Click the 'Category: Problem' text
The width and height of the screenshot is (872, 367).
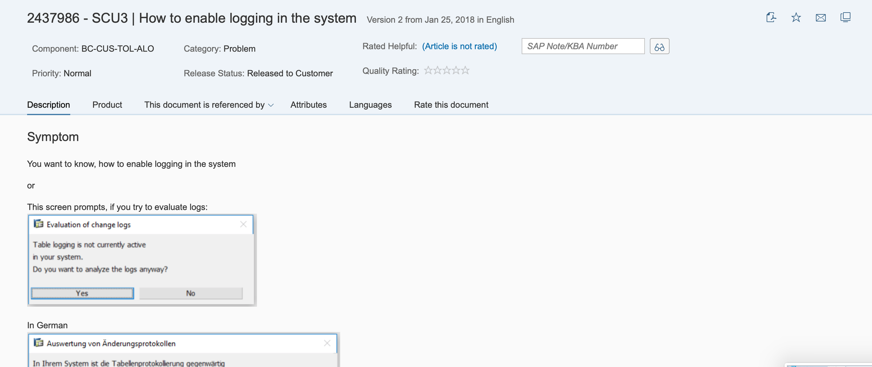(220, 49)
